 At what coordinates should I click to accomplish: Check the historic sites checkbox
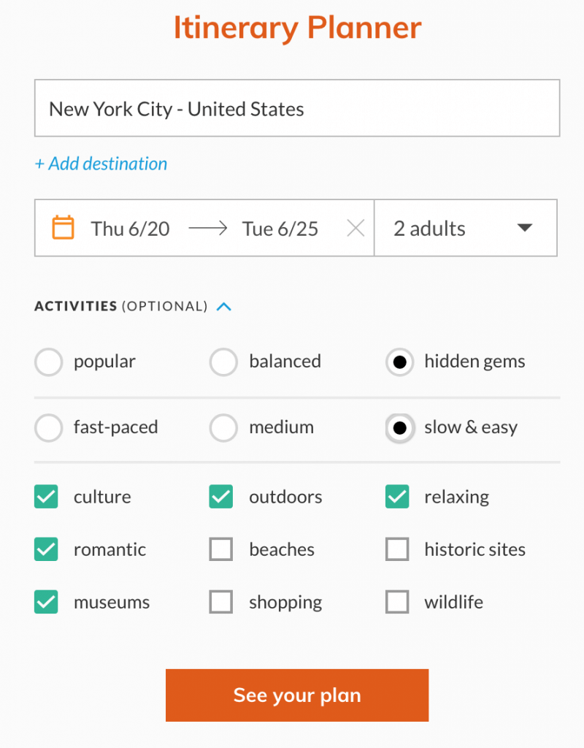pos(397,550)
